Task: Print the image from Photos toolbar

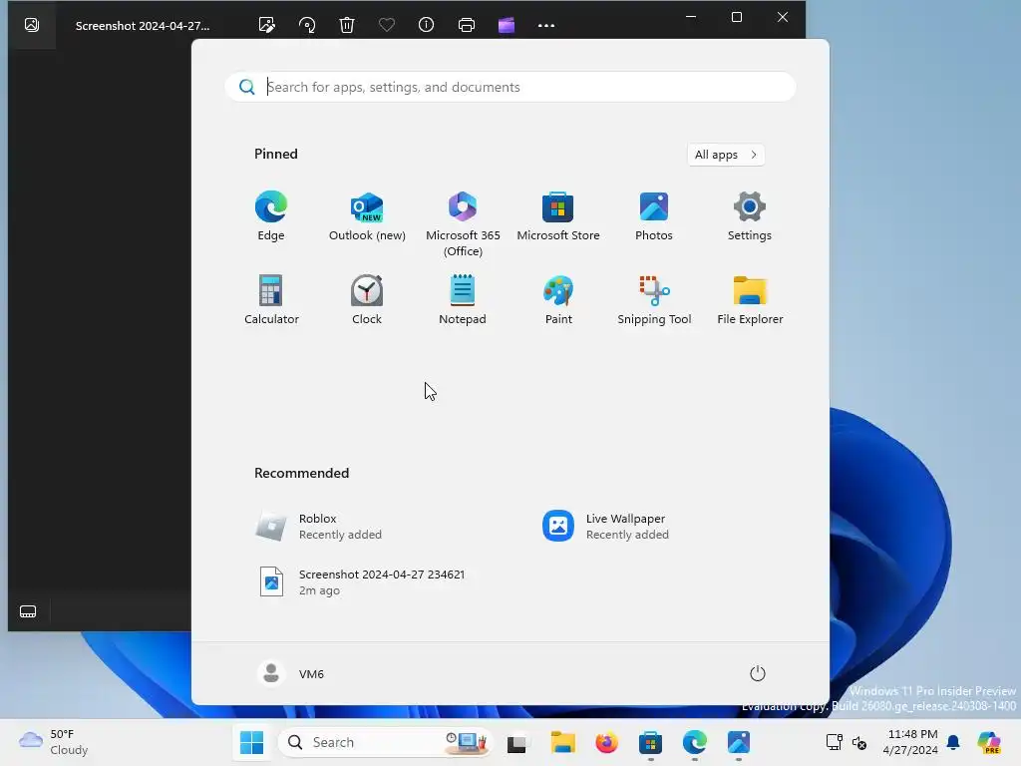Action: [467, 25]
